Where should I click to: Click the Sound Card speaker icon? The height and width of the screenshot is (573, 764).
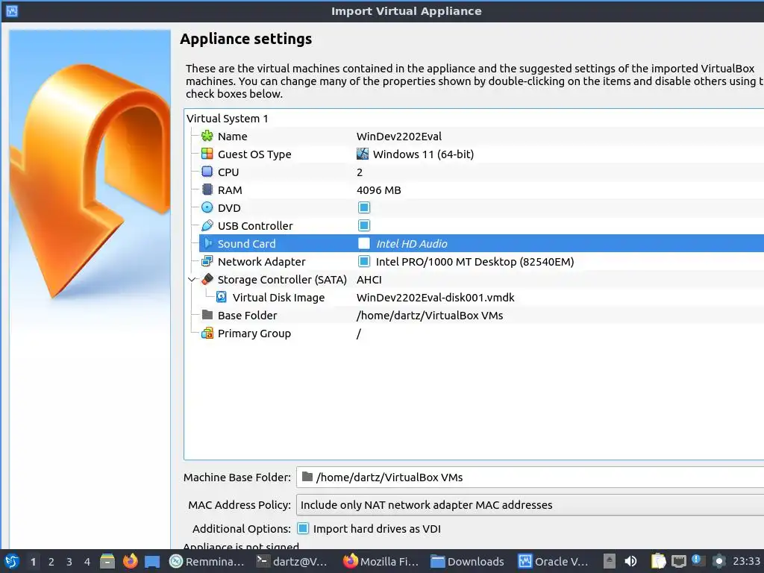208,243
